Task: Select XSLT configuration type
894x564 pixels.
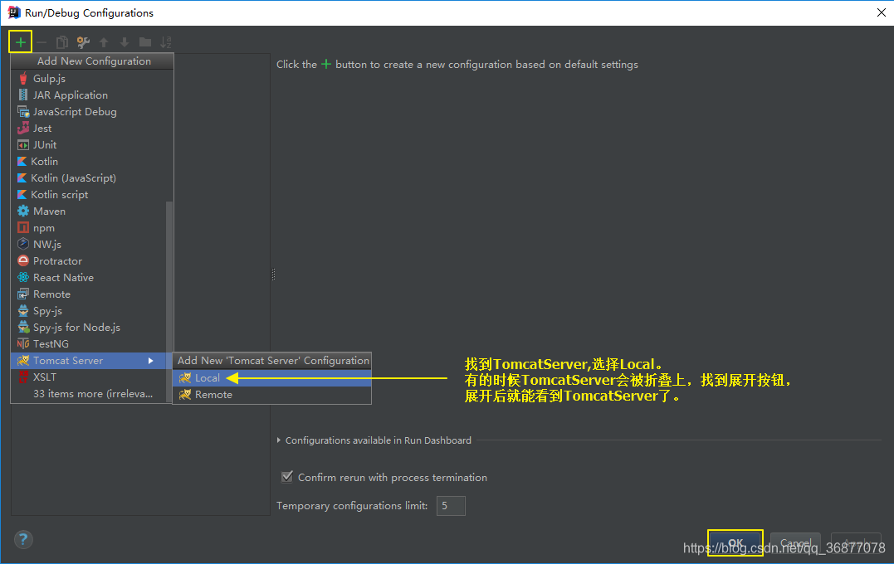Action: pyautogui.click(x=88, y=377)
